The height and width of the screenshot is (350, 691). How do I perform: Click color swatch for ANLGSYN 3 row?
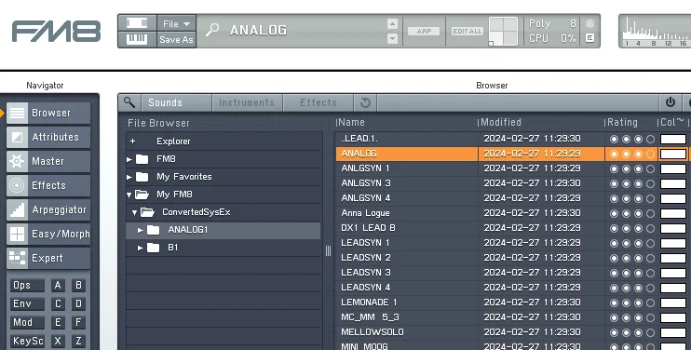[673, 183]
